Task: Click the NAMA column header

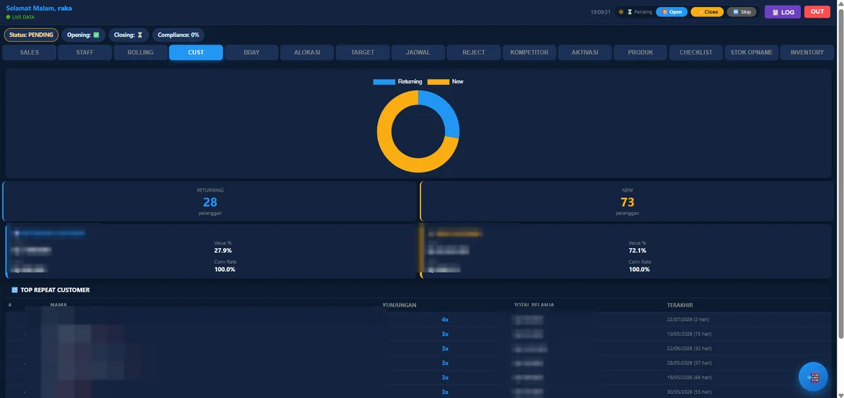Action: click(x=59, y=305)
